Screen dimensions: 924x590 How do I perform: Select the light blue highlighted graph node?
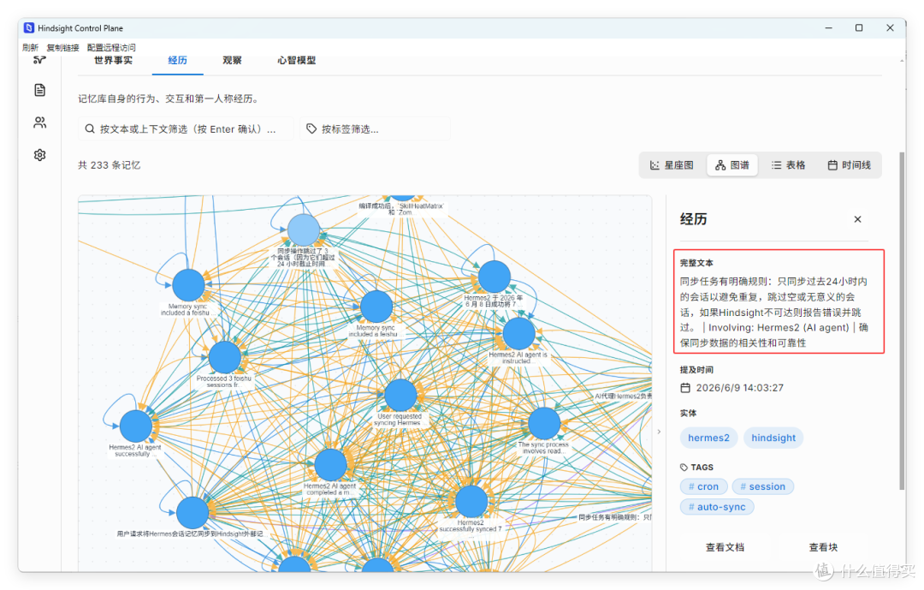(304, 229)
